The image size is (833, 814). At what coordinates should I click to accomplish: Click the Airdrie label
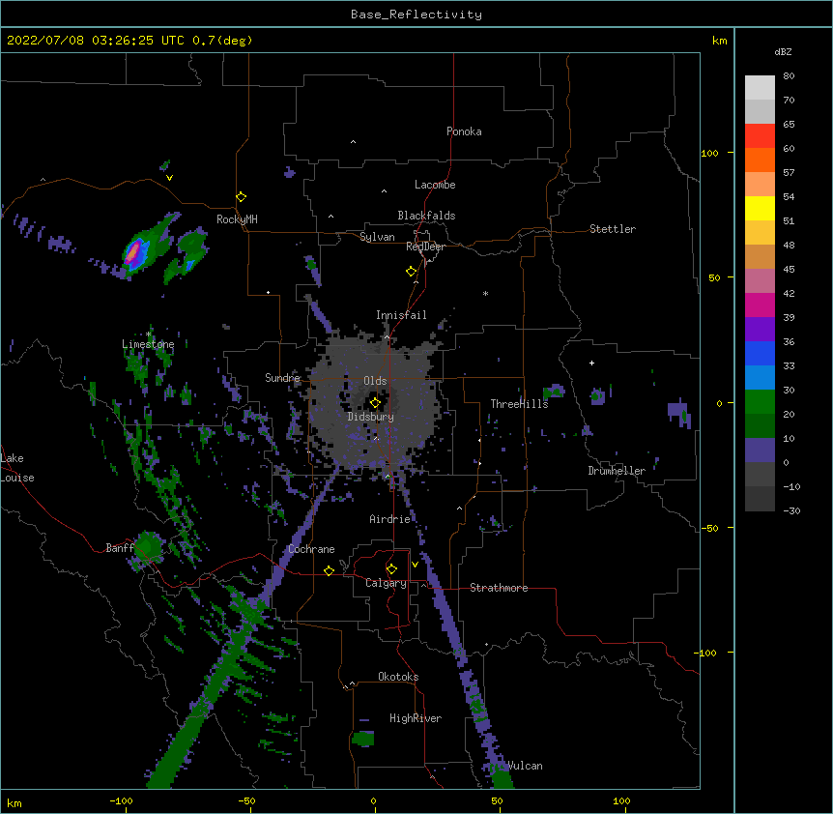390,519
